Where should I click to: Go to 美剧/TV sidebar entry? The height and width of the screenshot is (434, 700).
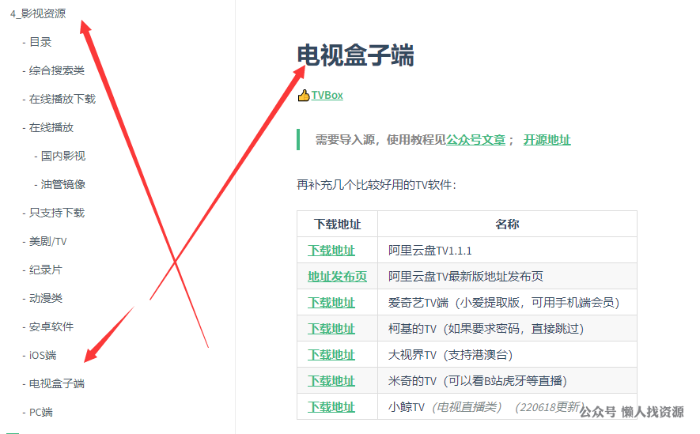coord(47,242)
